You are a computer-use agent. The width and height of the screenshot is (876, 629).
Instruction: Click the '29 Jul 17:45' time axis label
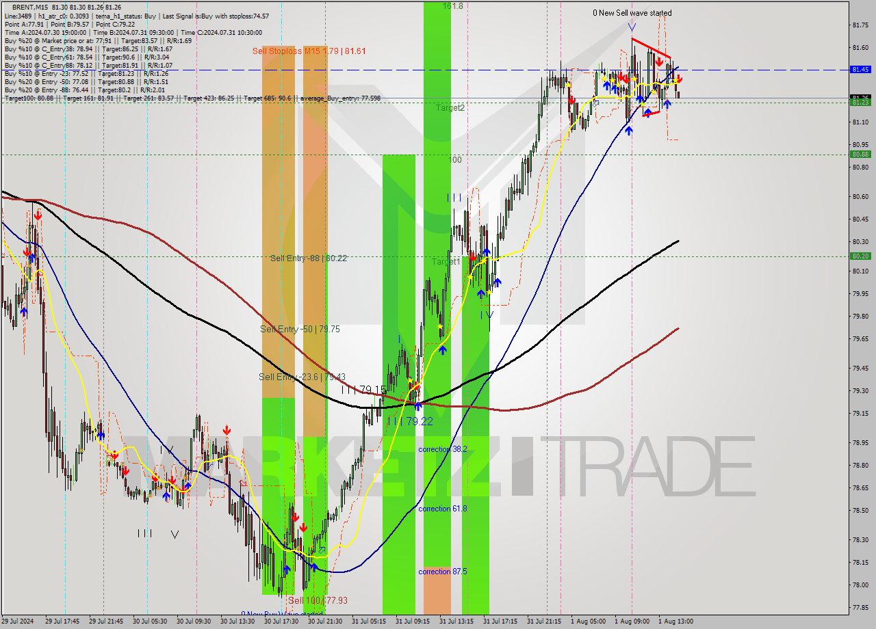pyautogui.click(x=62, y=621)
